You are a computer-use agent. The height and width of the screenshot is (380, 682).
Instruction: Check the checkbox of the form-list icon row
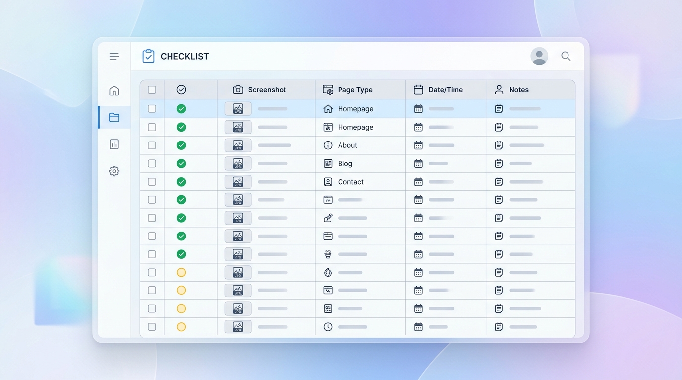(152, 308)
